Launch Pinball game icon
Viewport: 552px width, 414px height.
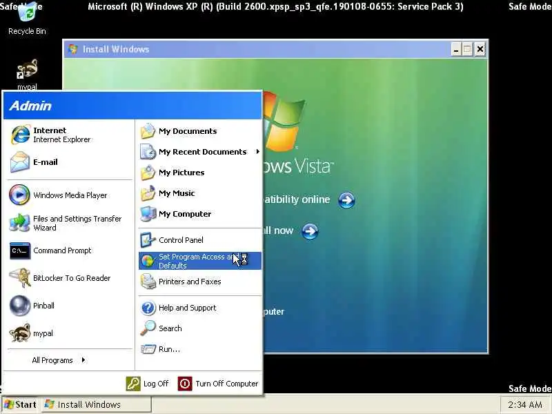[x=20, y=306]
